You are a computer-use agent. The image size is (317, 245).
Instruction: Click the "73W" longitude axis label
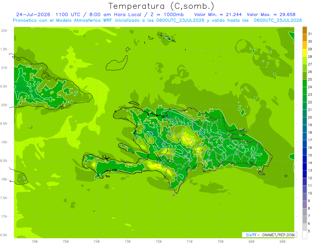pos(128,241)
